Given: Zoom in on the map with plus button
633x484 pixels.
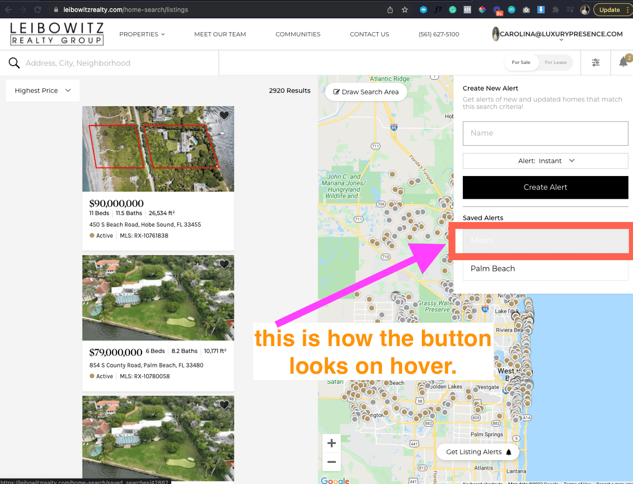Looking at the screenshot, I should pos(332,443).
